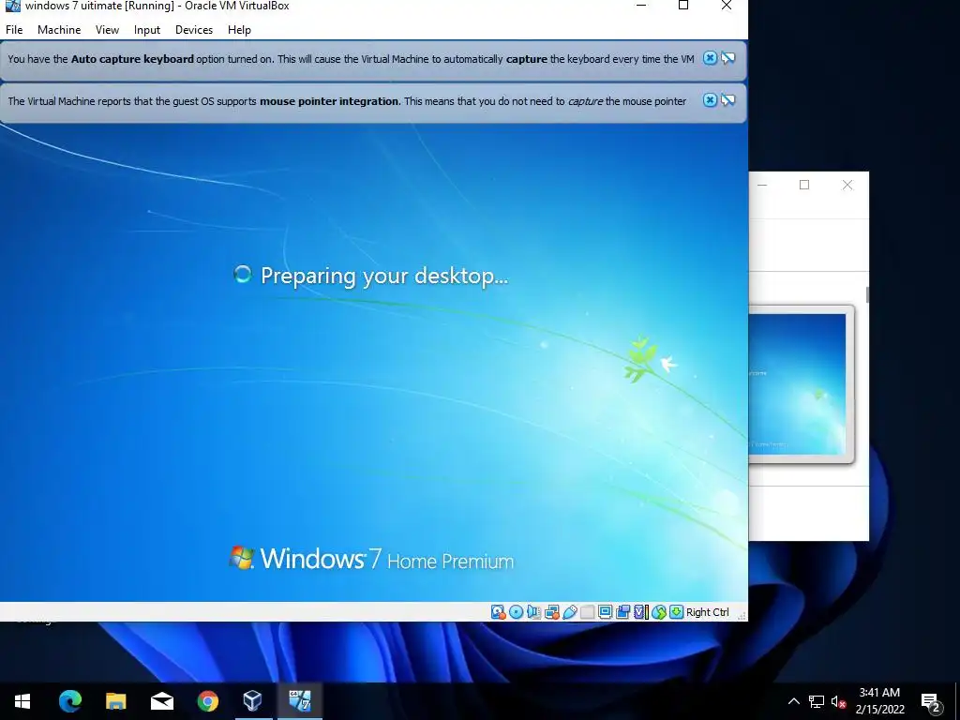The height and width of the screenshot is (720, 960).
Task: Click the mouse integration status icon
Action: (659, 612)
